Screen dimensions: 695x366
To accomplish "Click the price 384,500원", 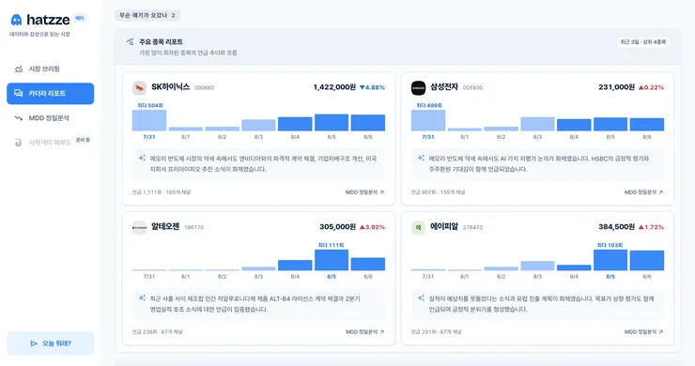I will pos(616,227).
